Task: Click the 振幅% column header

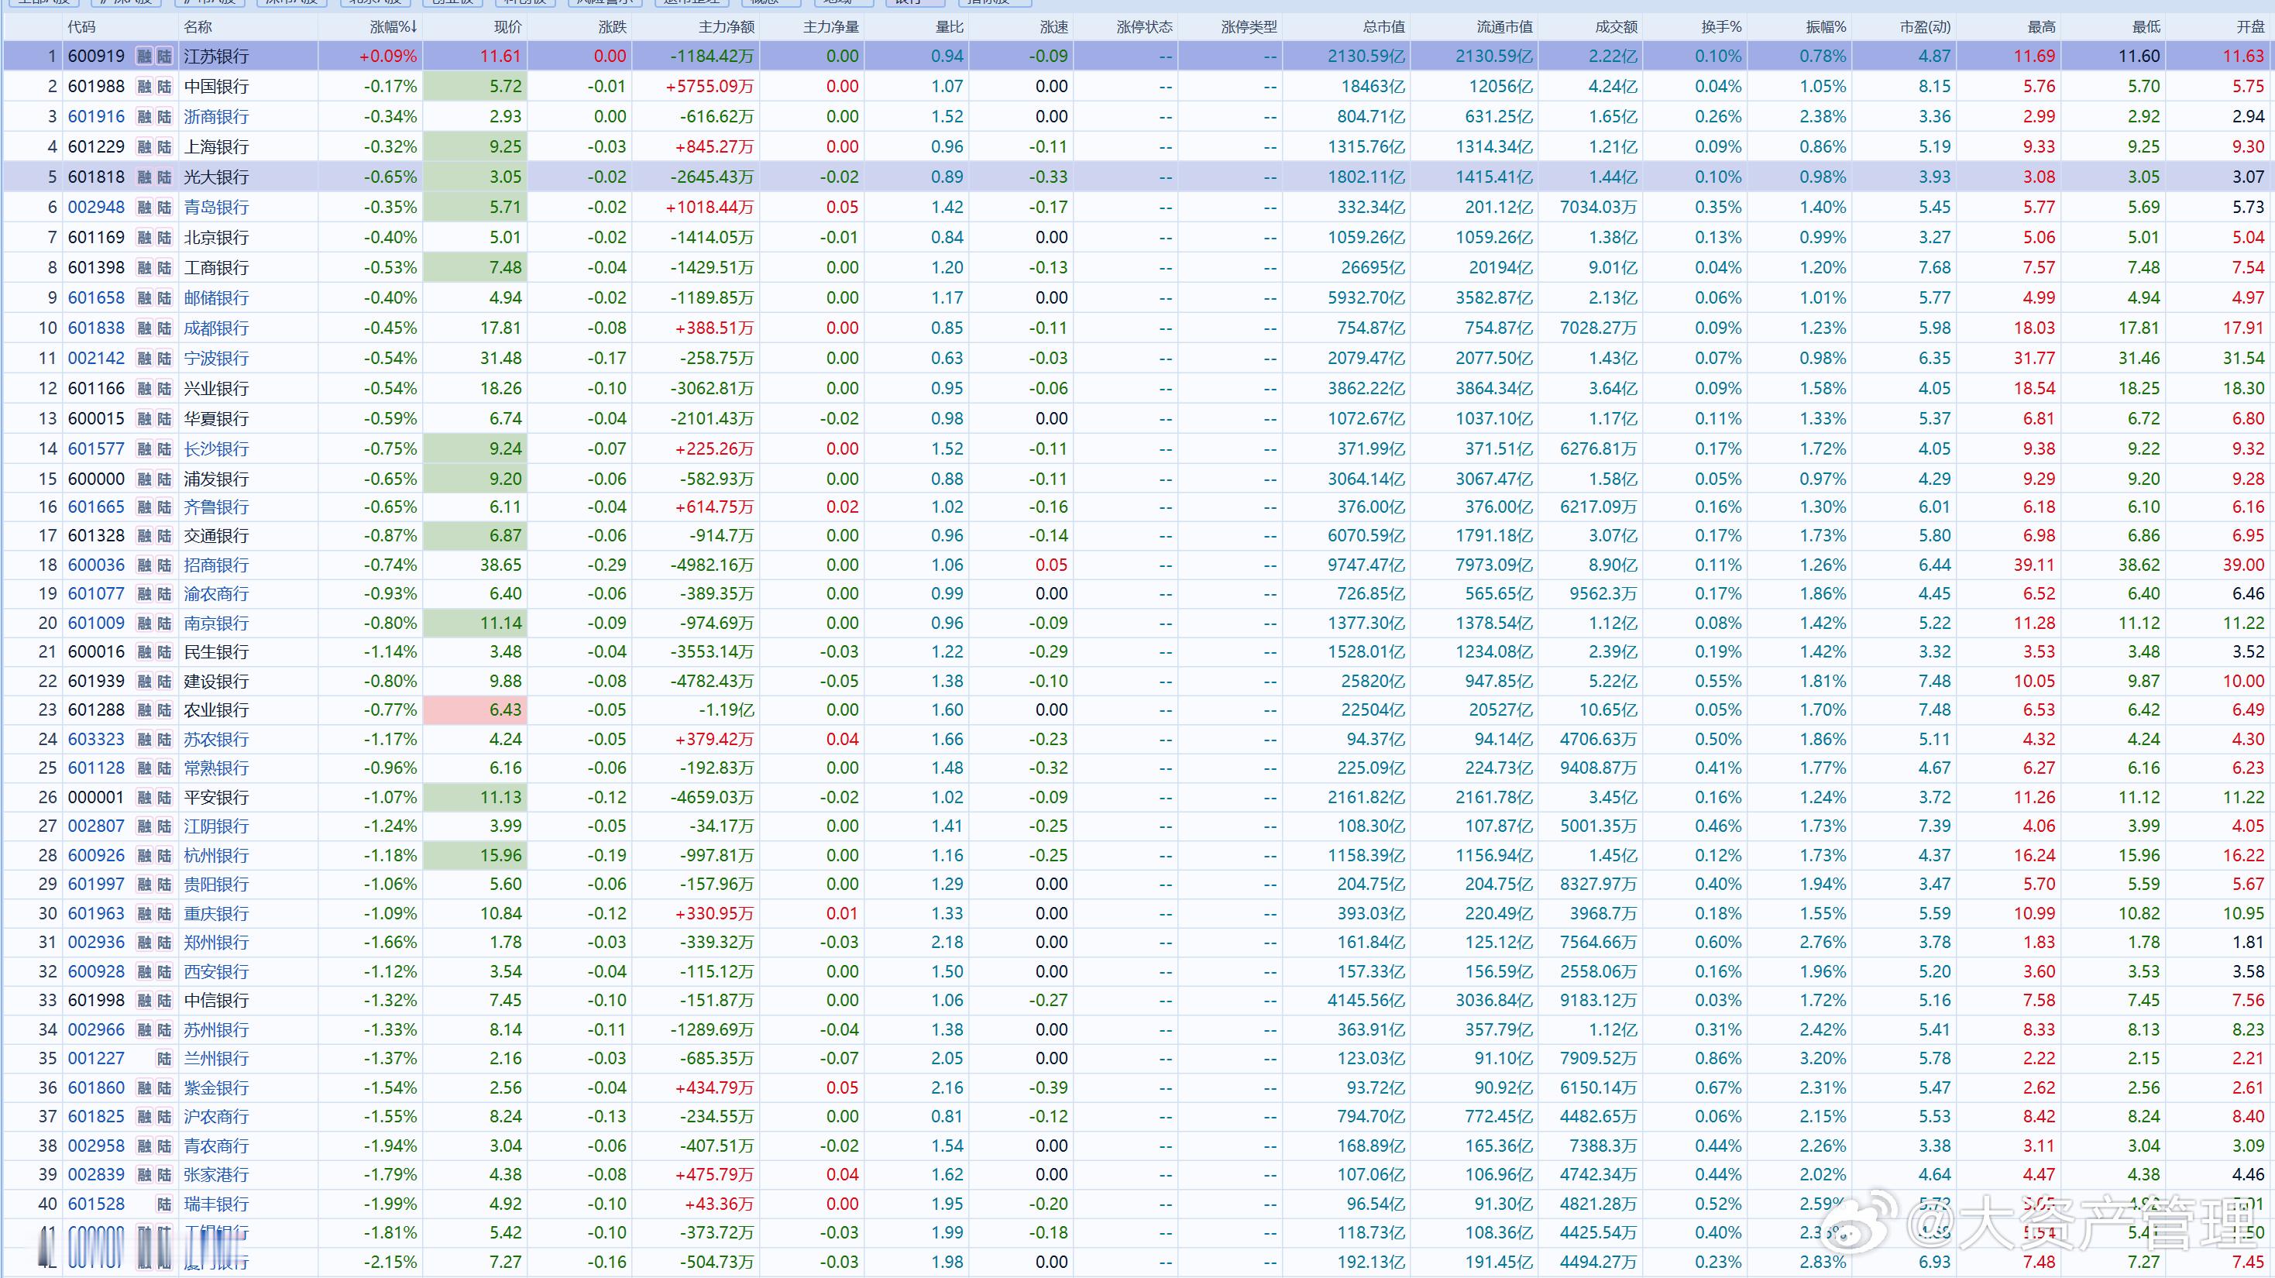Action: pos(1827,27)
